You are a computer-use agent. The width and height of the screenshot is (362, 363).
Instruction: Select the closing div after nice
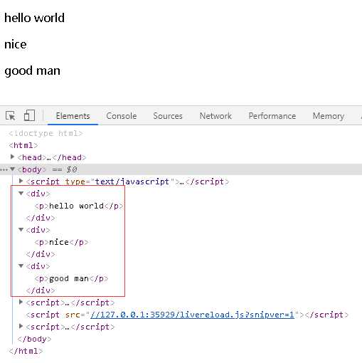pos(41,254)
